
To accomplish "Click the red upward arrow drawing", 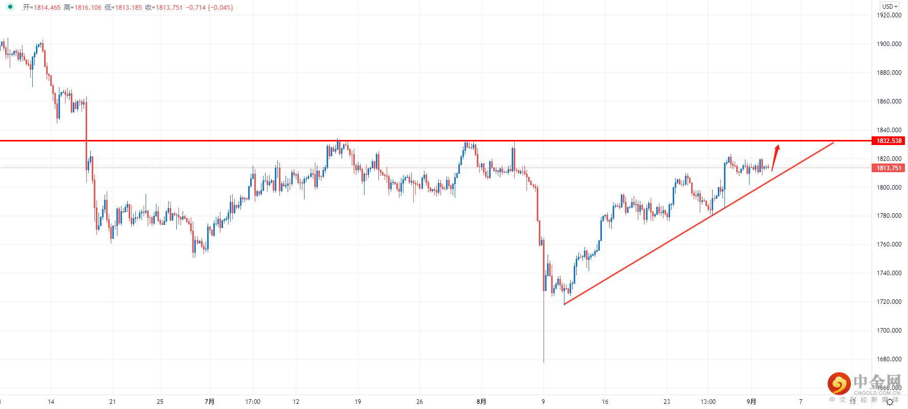I will (x=775, y=157).
